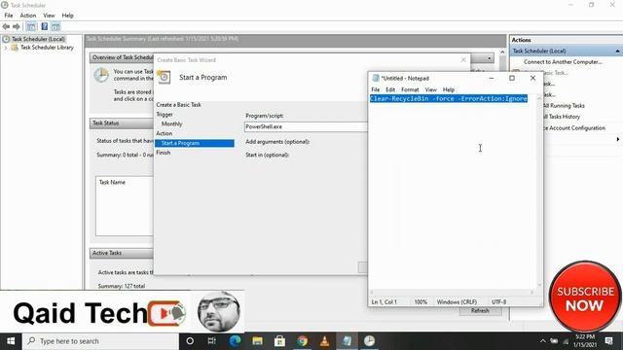Screen dimensions: 623x350
Task: Click Trigger step in wizard sidebar
Action: click(x=165, y=115)
